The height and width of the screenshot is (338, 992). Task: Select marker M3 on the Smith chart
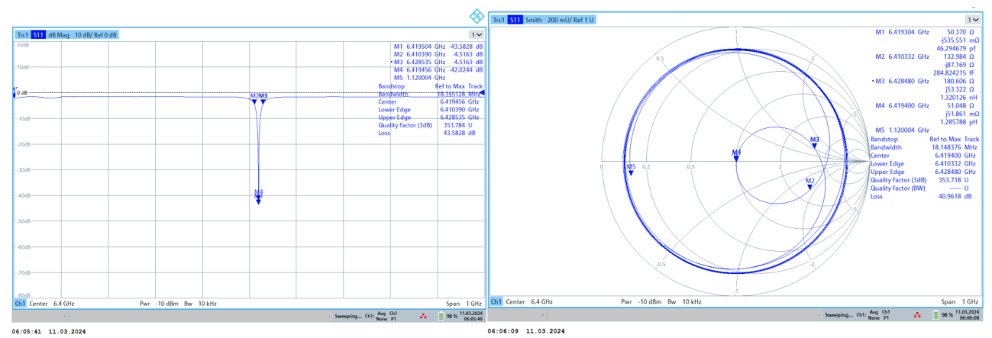pyautogui.click(x=815, y=143)
